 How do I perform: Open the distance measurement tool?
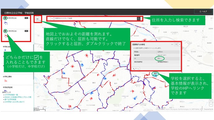pos(38,19)
